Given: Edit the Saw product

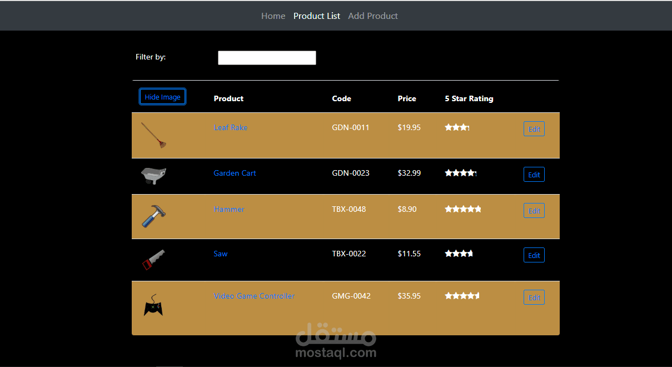Looking at the screenshot, I should pos(534,255).
